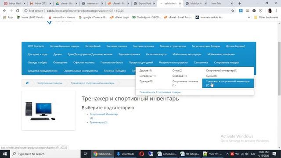The height and width of the screenshot is (158, 281).
Task: Open the Downloads taskbar window
Action: pos(126,154)
